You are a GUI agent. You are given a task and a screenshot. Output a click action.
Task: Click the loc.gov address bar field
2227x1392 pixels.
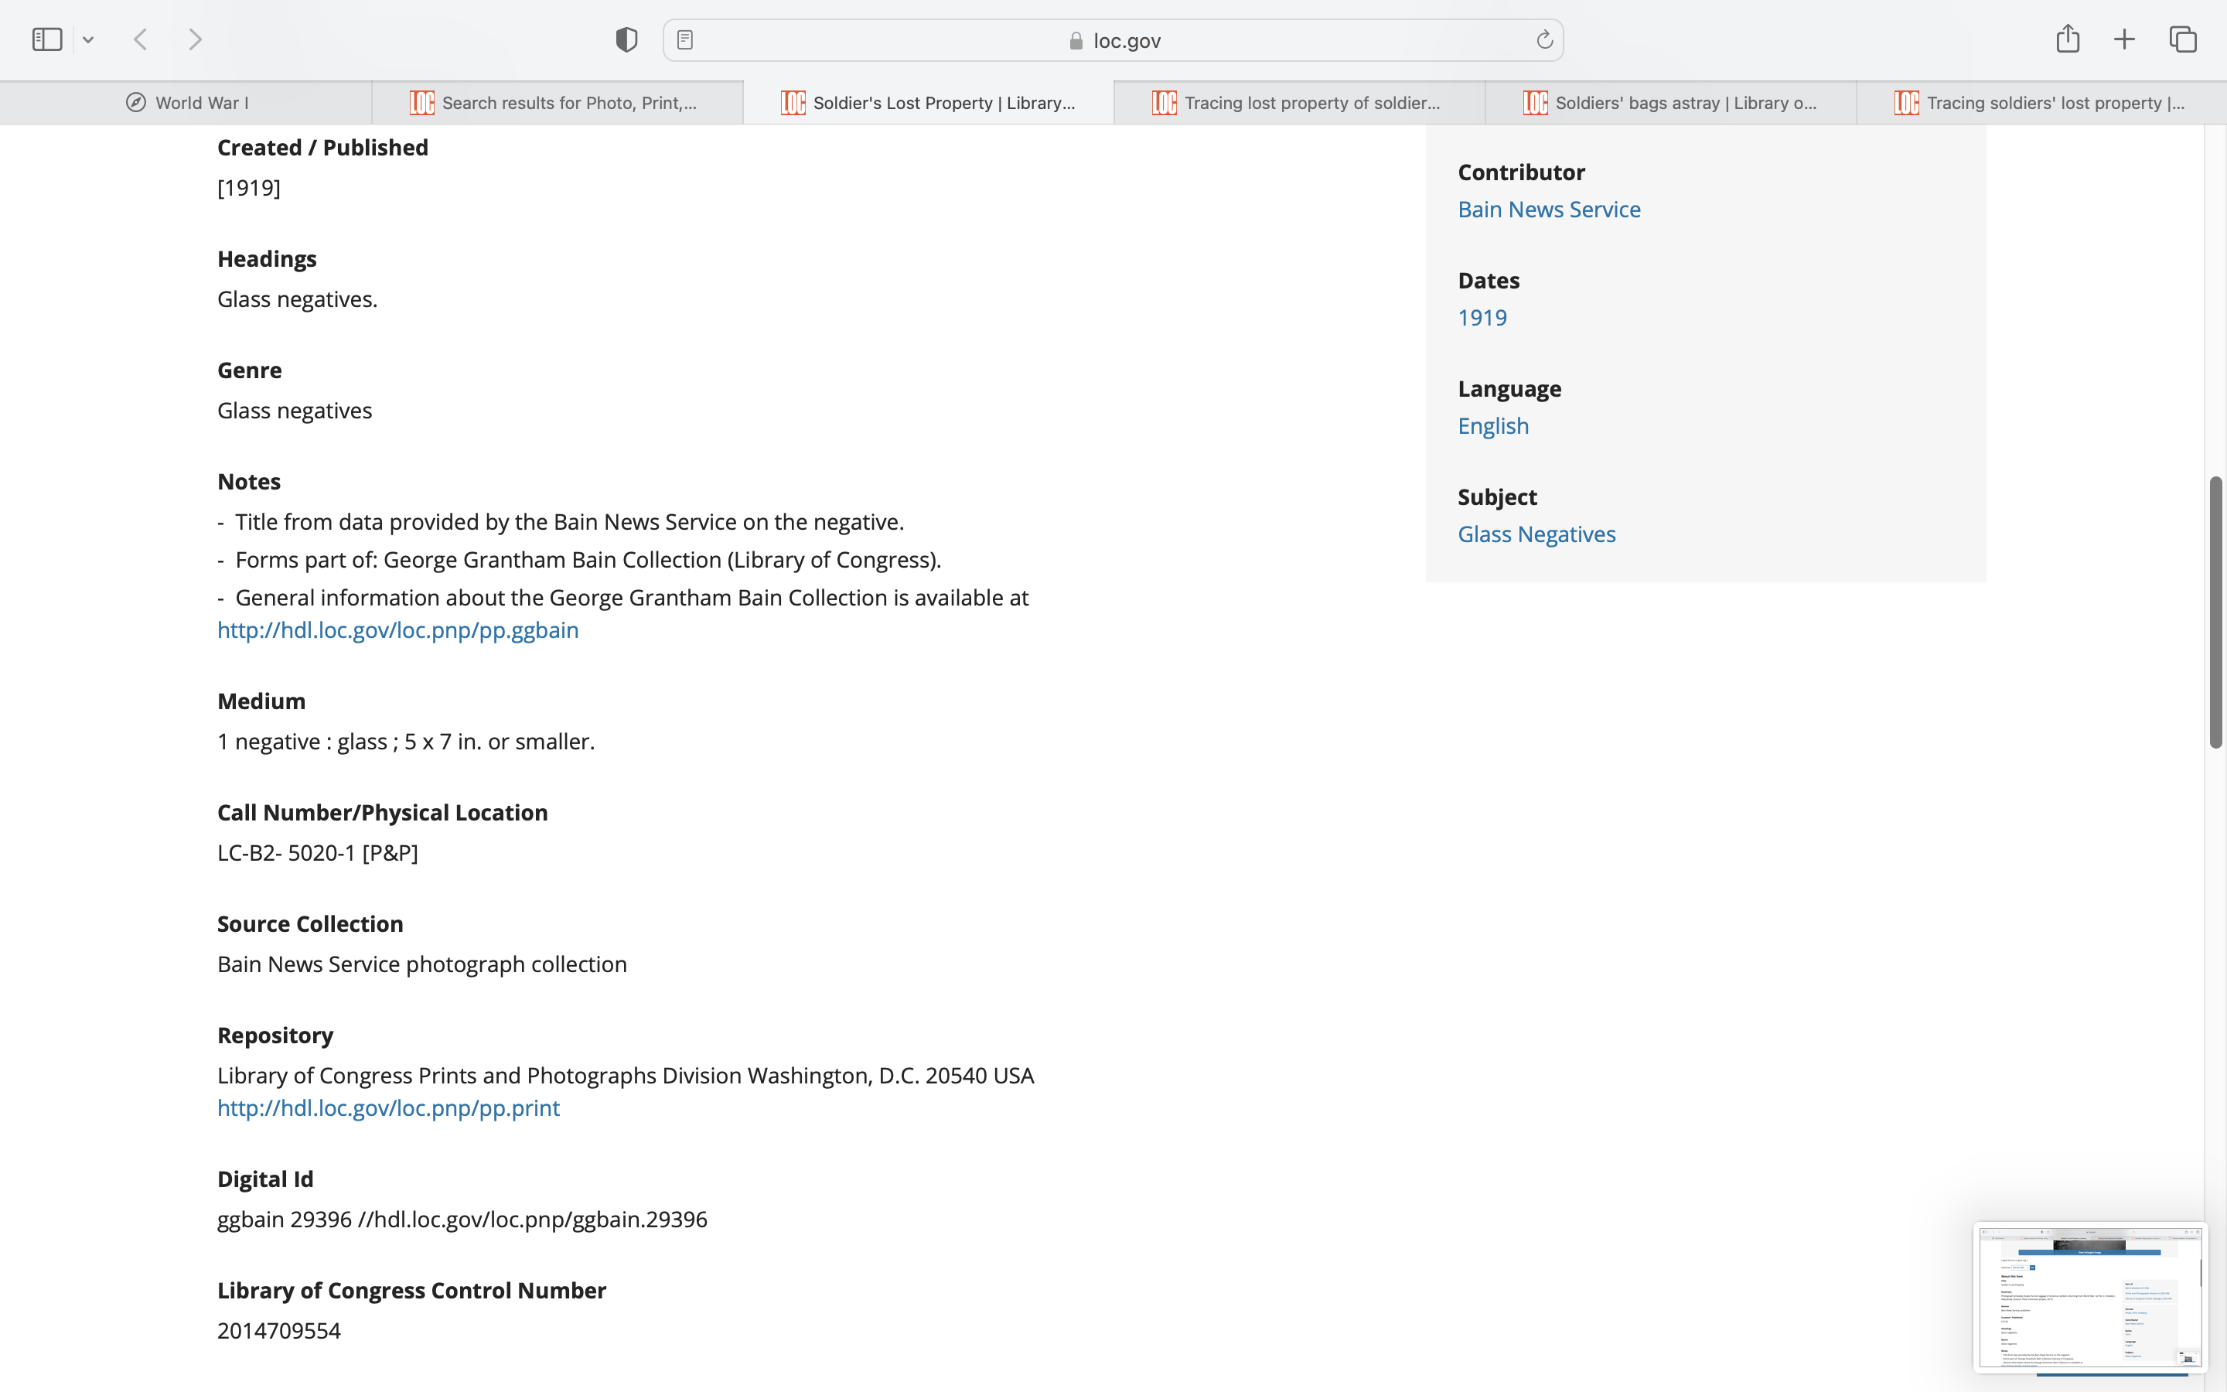(1113, 40)
